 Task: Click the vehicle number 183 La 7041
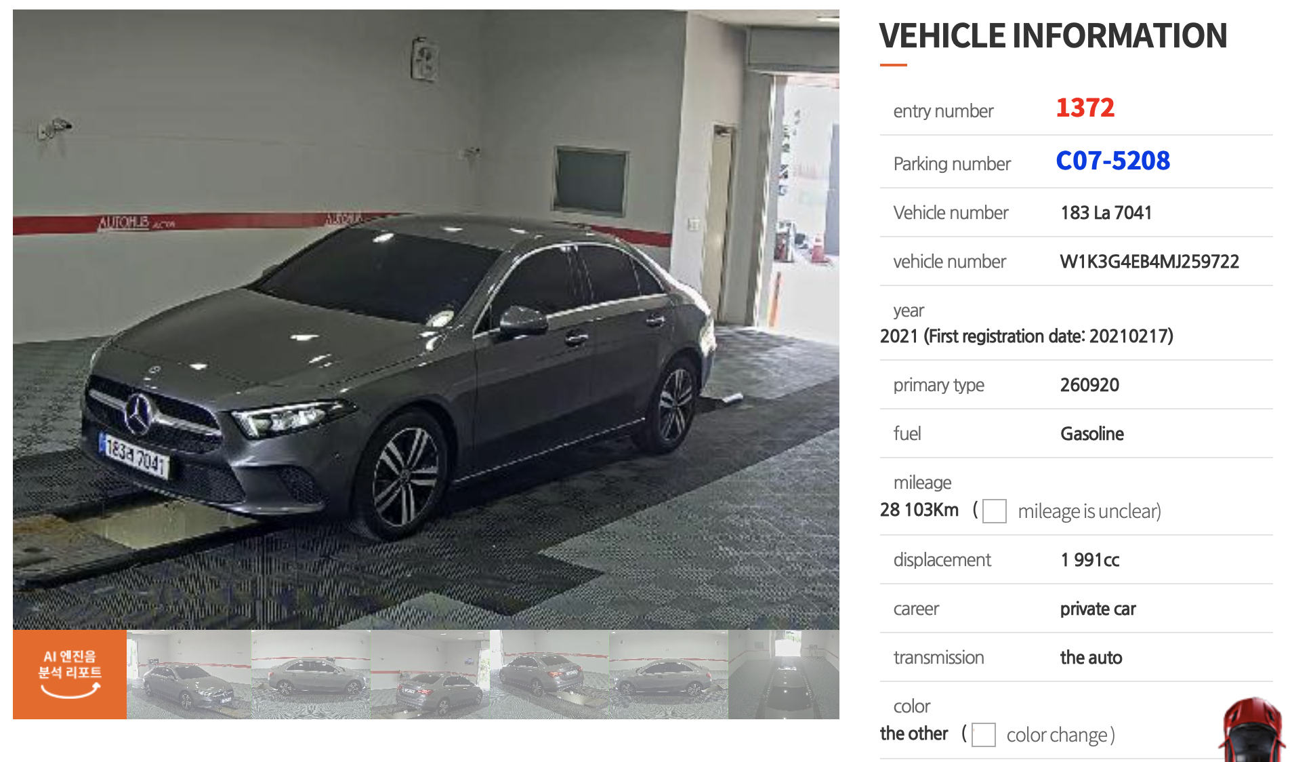tap(1106, 213)
